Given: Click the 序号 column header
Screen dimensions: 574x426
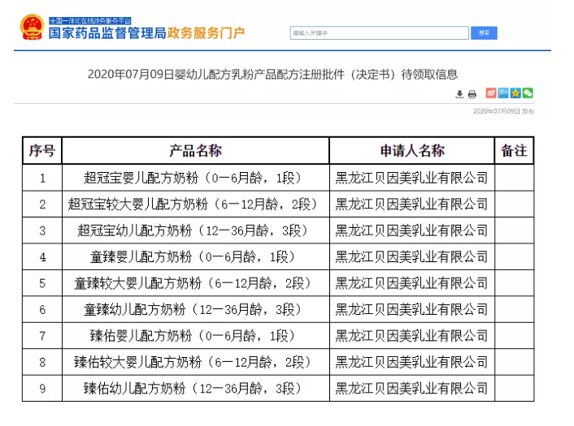Looking at the screenshot, I should coord(42,151).
